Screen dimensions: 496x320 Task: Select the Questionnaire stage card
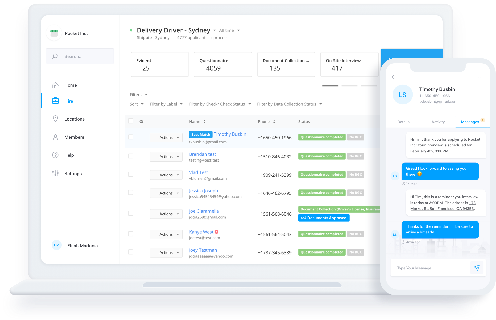click(223, 64)
